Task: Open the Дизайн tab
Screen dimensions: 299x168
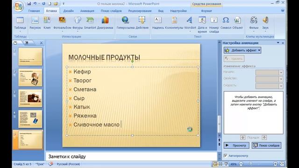Action: pos(69,11)
